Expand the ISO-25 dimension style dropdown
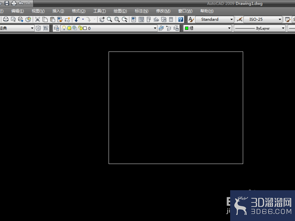This screenshot has height=221, width=295. [x=280, y=19]
